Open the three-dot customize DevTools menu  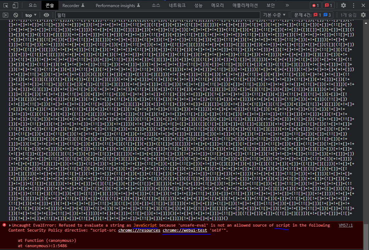pos(353,5)
